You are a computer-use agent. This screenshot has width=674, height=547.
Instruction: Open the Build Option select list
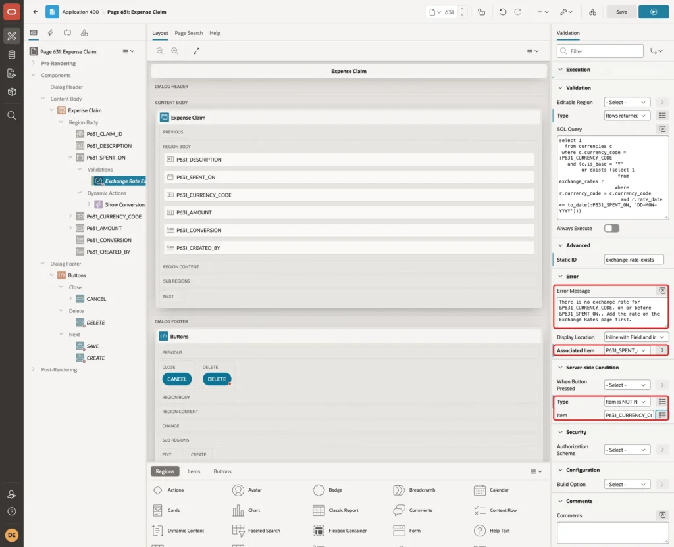[x=627, y=485]
